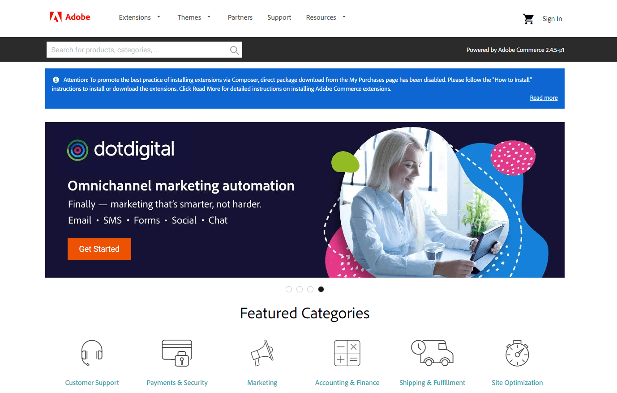Open Customer Support headset icon
Image resolution: width=617 pixels, height=393 pixels.
[x=92, y=353]
